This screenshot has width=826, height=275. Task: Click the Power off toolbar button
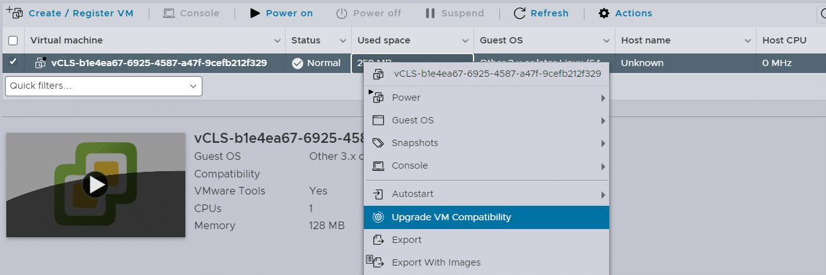coord(368,13)
